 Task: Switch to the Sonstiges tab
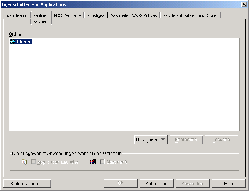[95, 15]
